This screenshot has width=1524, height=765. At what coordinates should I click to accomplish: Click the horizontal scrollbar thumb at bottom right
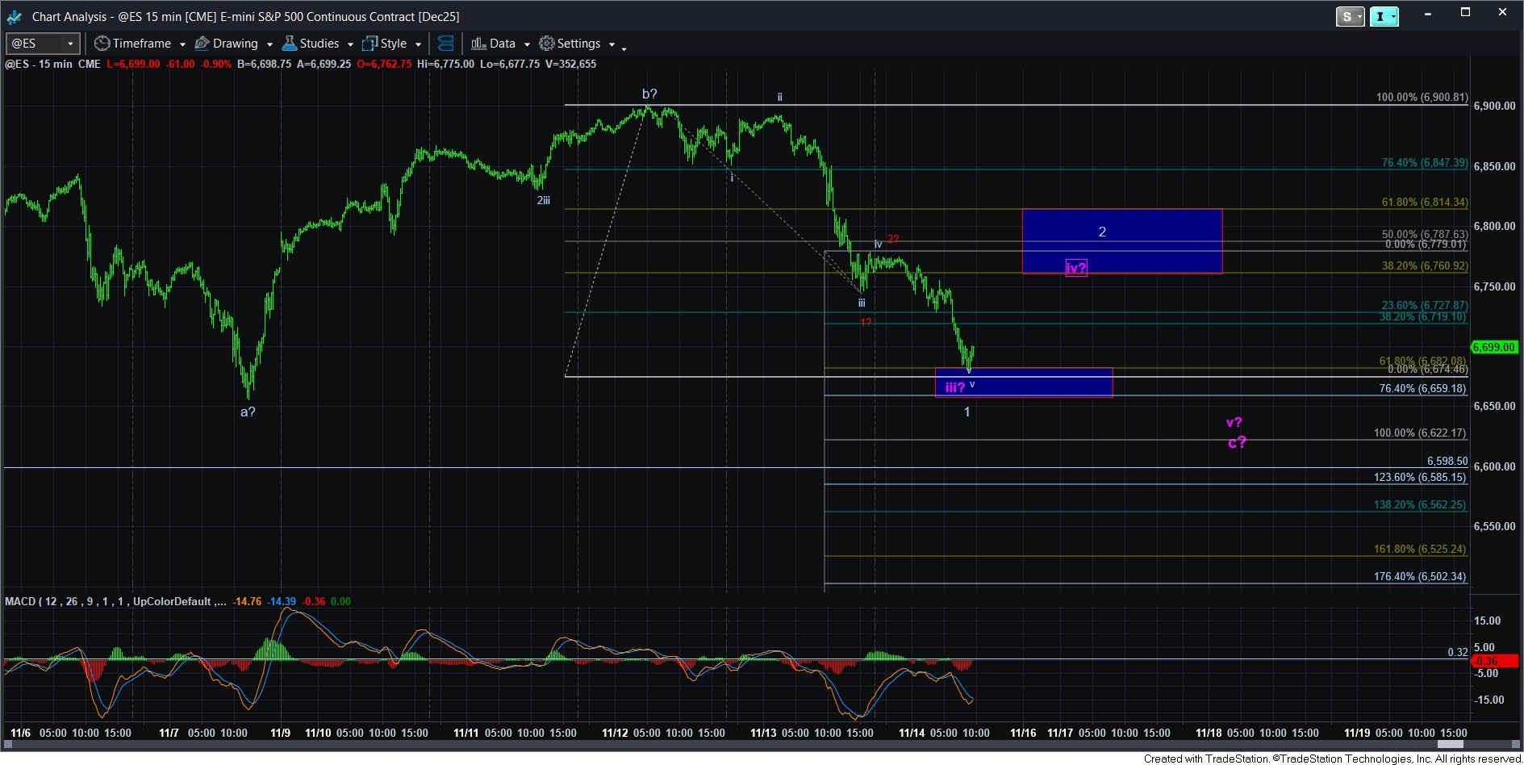[1451, 744]
